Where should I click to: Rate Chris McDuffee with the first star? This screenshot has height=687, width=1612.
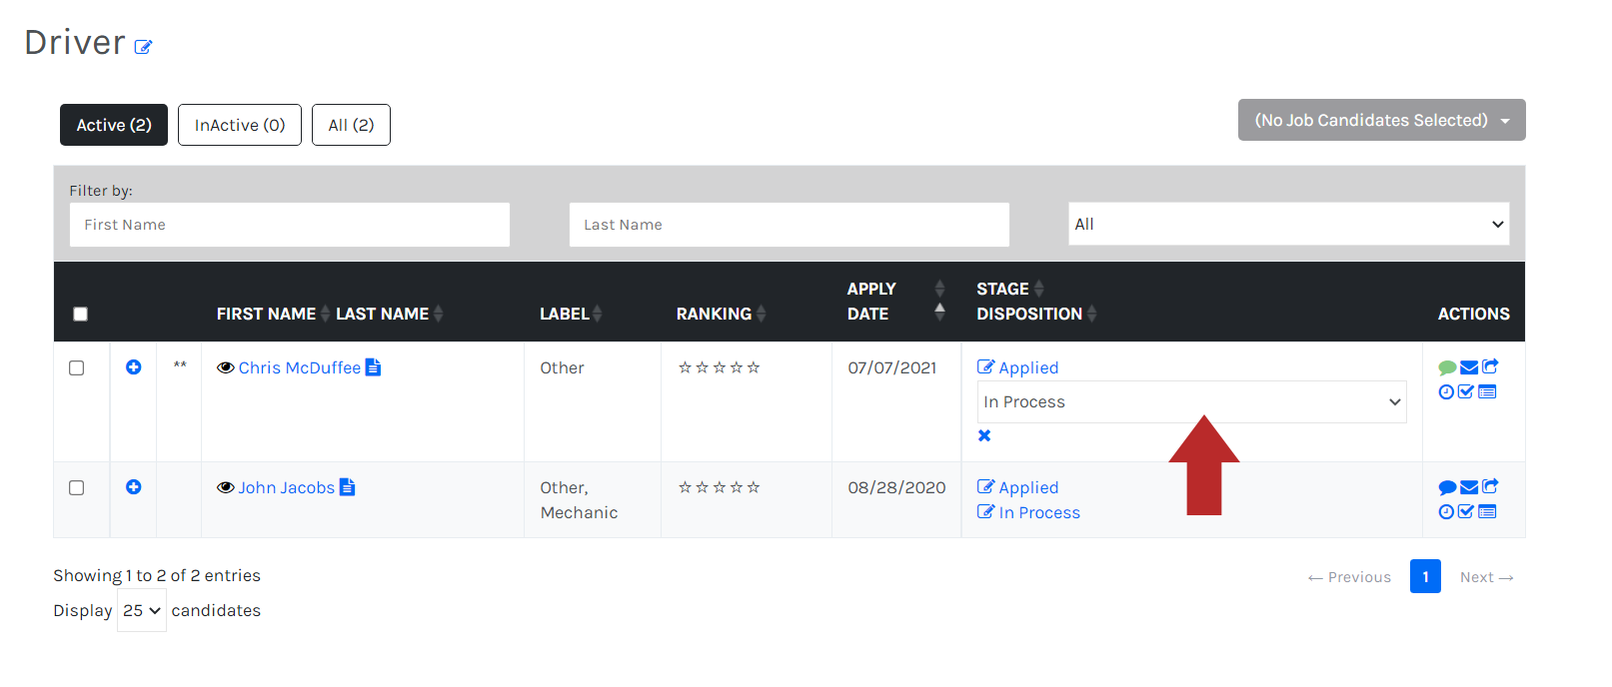tap(685, 367)
